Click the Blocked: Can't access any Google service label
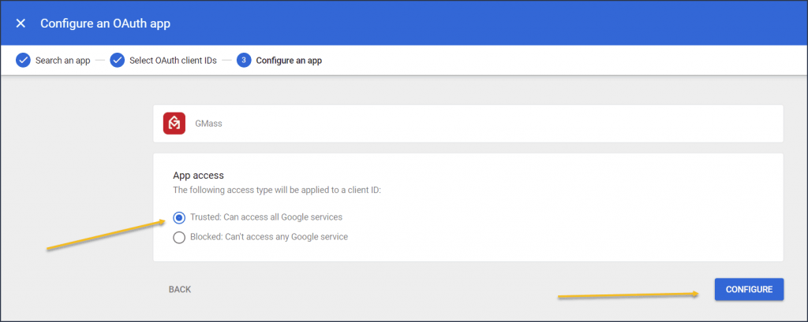The height and width of the screenshot is (322, 808). point(269,237)
